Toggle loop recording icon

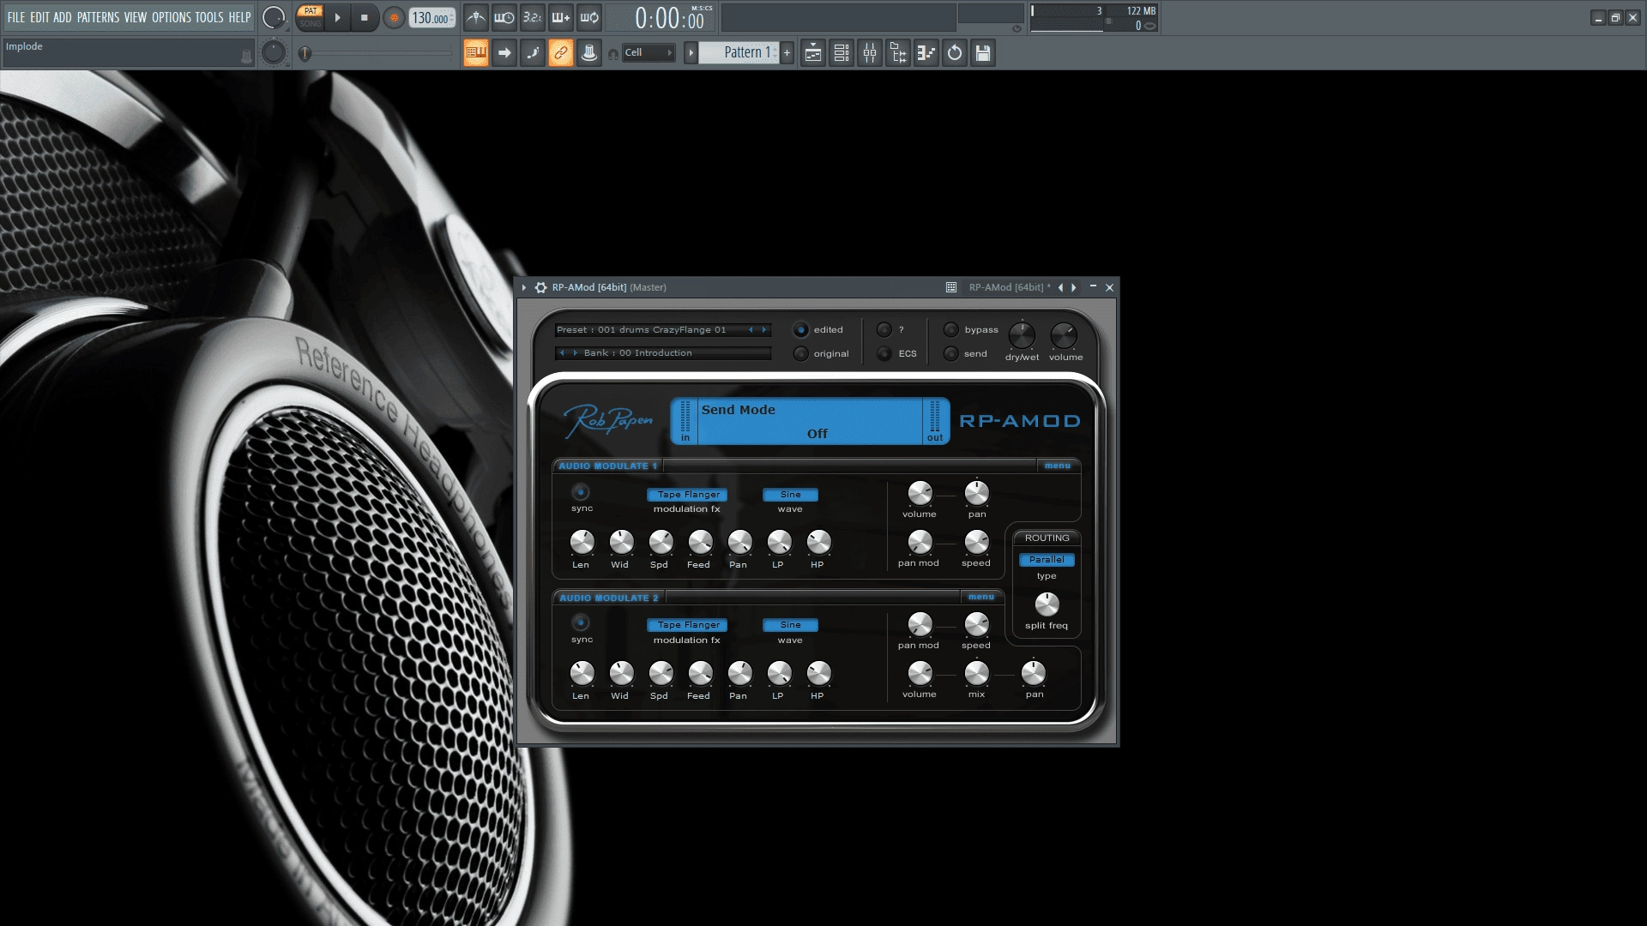[x=589, y=17]
